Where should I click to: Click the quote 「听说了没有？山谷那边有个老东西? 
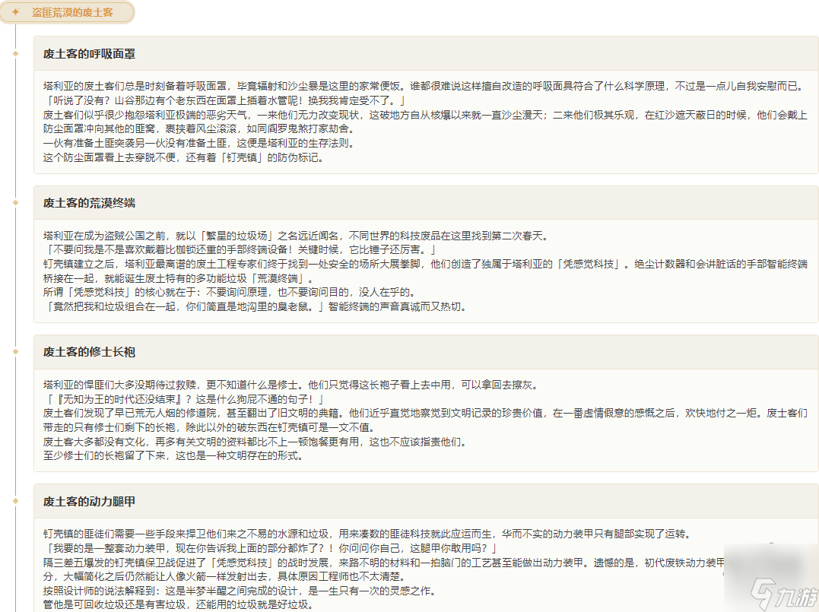tap(225, 100)
